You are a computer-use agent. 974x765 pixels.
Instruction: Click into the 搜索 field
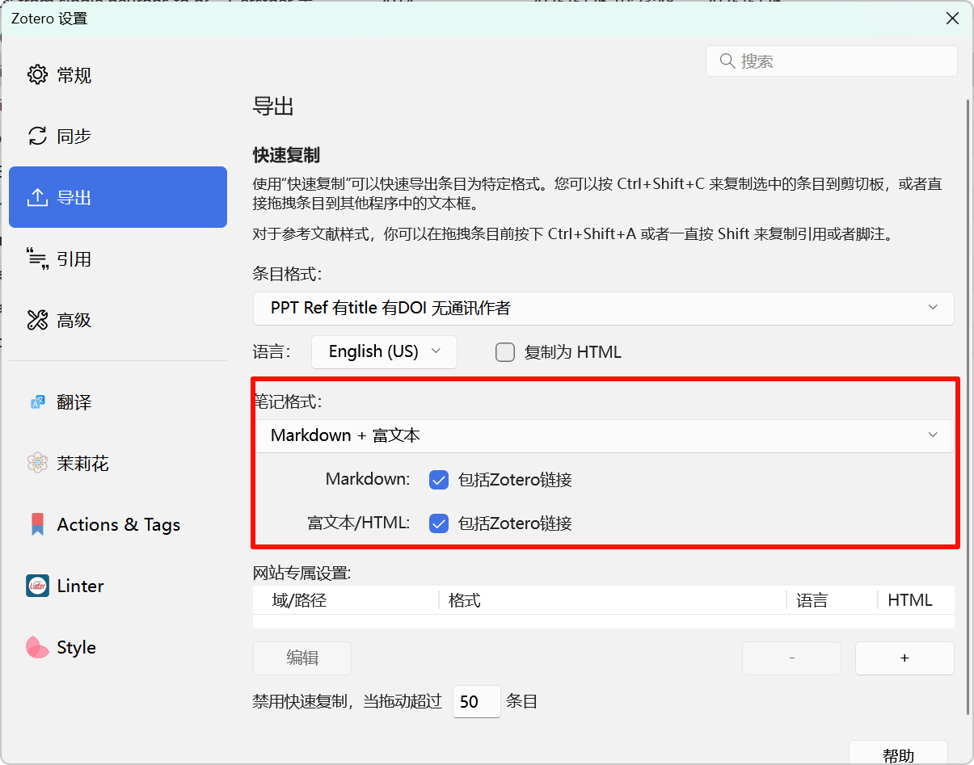832,61
